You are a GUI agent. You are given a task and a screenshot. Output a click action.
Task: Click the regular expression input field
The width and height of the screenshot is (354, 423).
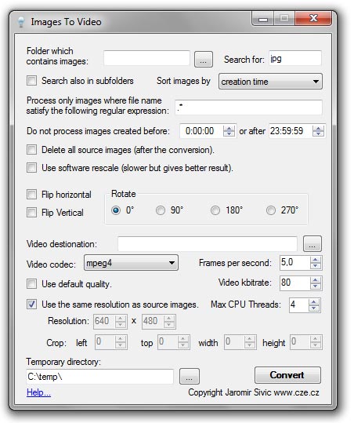point(248,108)
